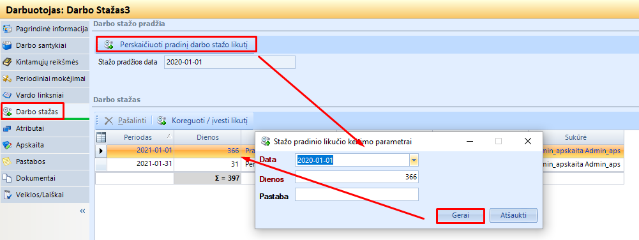
Task: Open Pagrindinė informacija sidebar icon
Action: pos(7,29)
